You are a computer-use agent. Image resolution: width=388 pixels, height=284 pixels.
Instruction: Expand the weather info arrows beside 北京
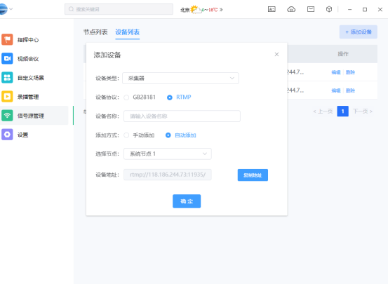[x=221, y=10]
